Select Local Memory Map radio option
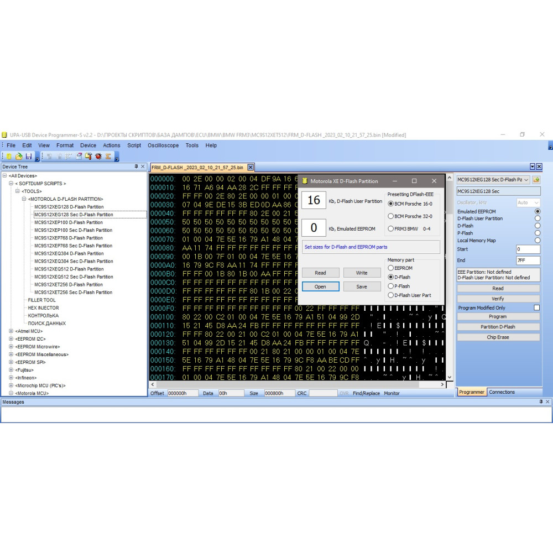This screenshot has height=553, width=553. (x=538, y=240)
